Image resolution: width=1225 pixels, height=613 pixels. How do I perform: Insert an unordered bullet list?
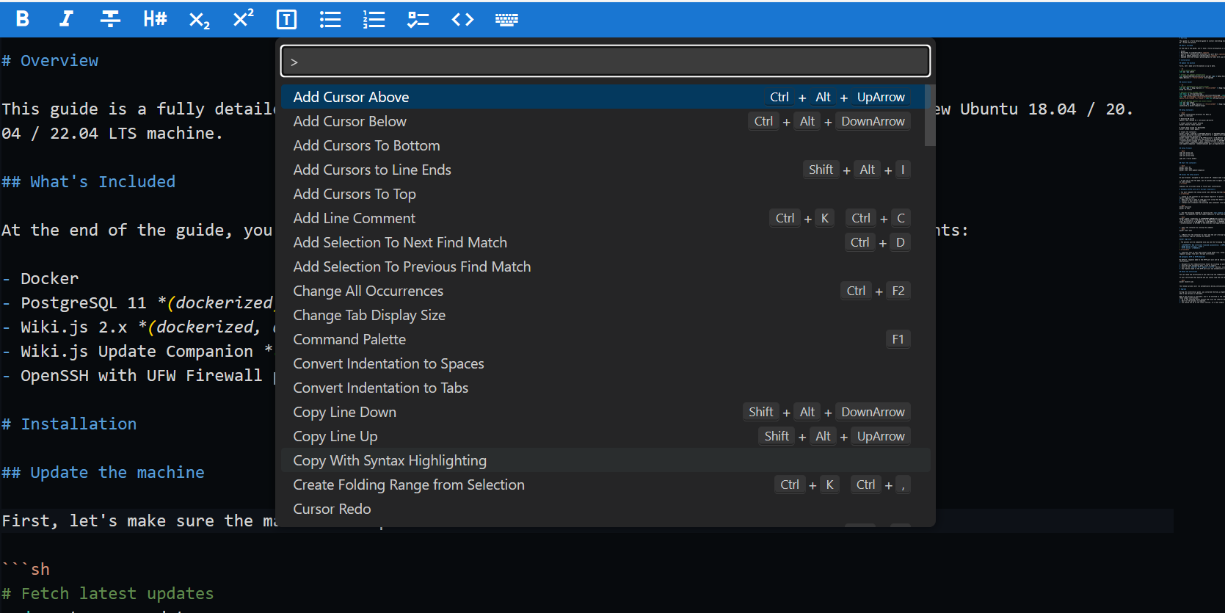point(330,20)
